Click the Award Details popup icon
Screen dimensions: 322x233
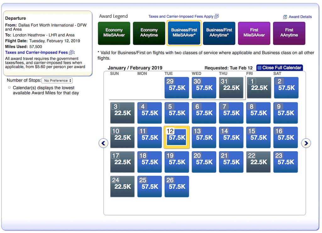[285, 17]
